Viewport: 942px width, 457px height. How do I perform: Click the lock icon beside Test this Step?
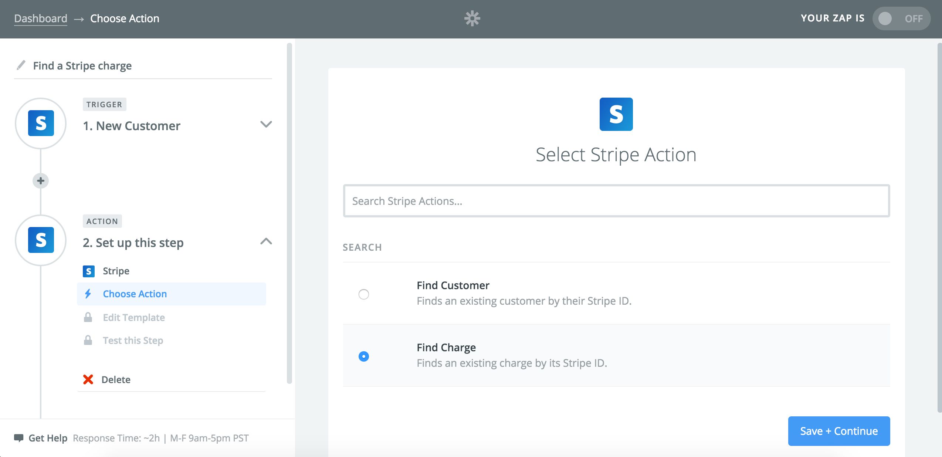tap(88, 340)
